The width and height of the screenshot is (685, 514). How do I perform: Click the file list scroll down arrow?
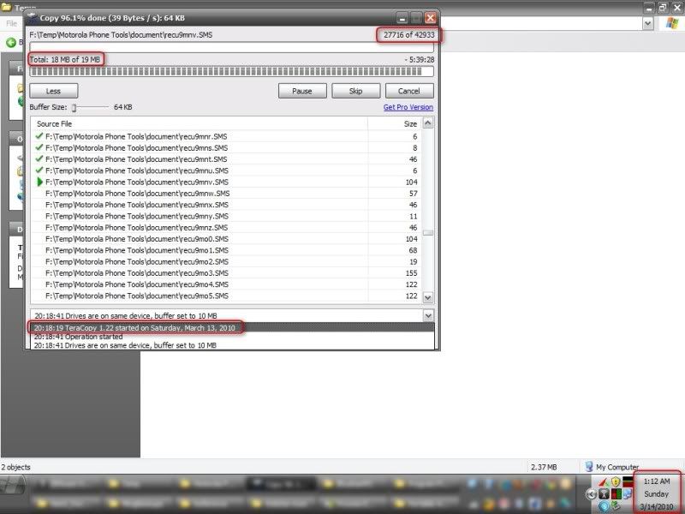pos(427,297)
